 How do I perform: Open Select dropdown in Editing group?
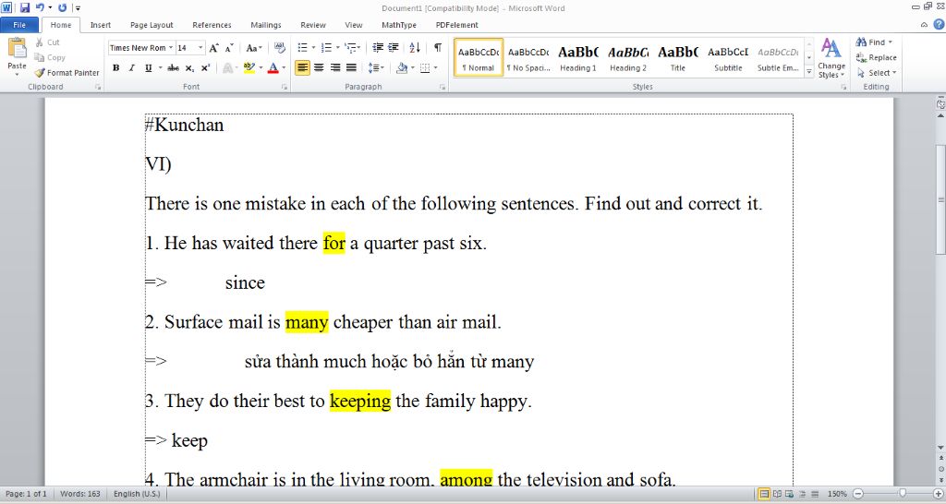[x=877, y=72]
